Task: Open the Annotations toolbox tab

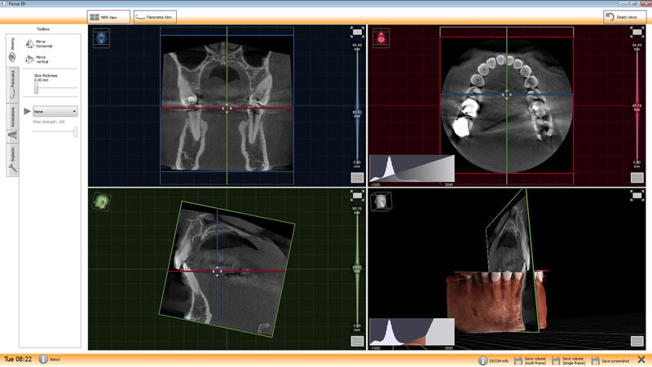Action: click(x=12, y=122)
